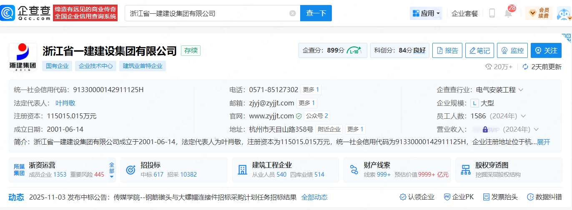Click the Qcc.com logo icon
This screenshot has height=210, width=572.
pyautogui.click(x=8, y=13)
